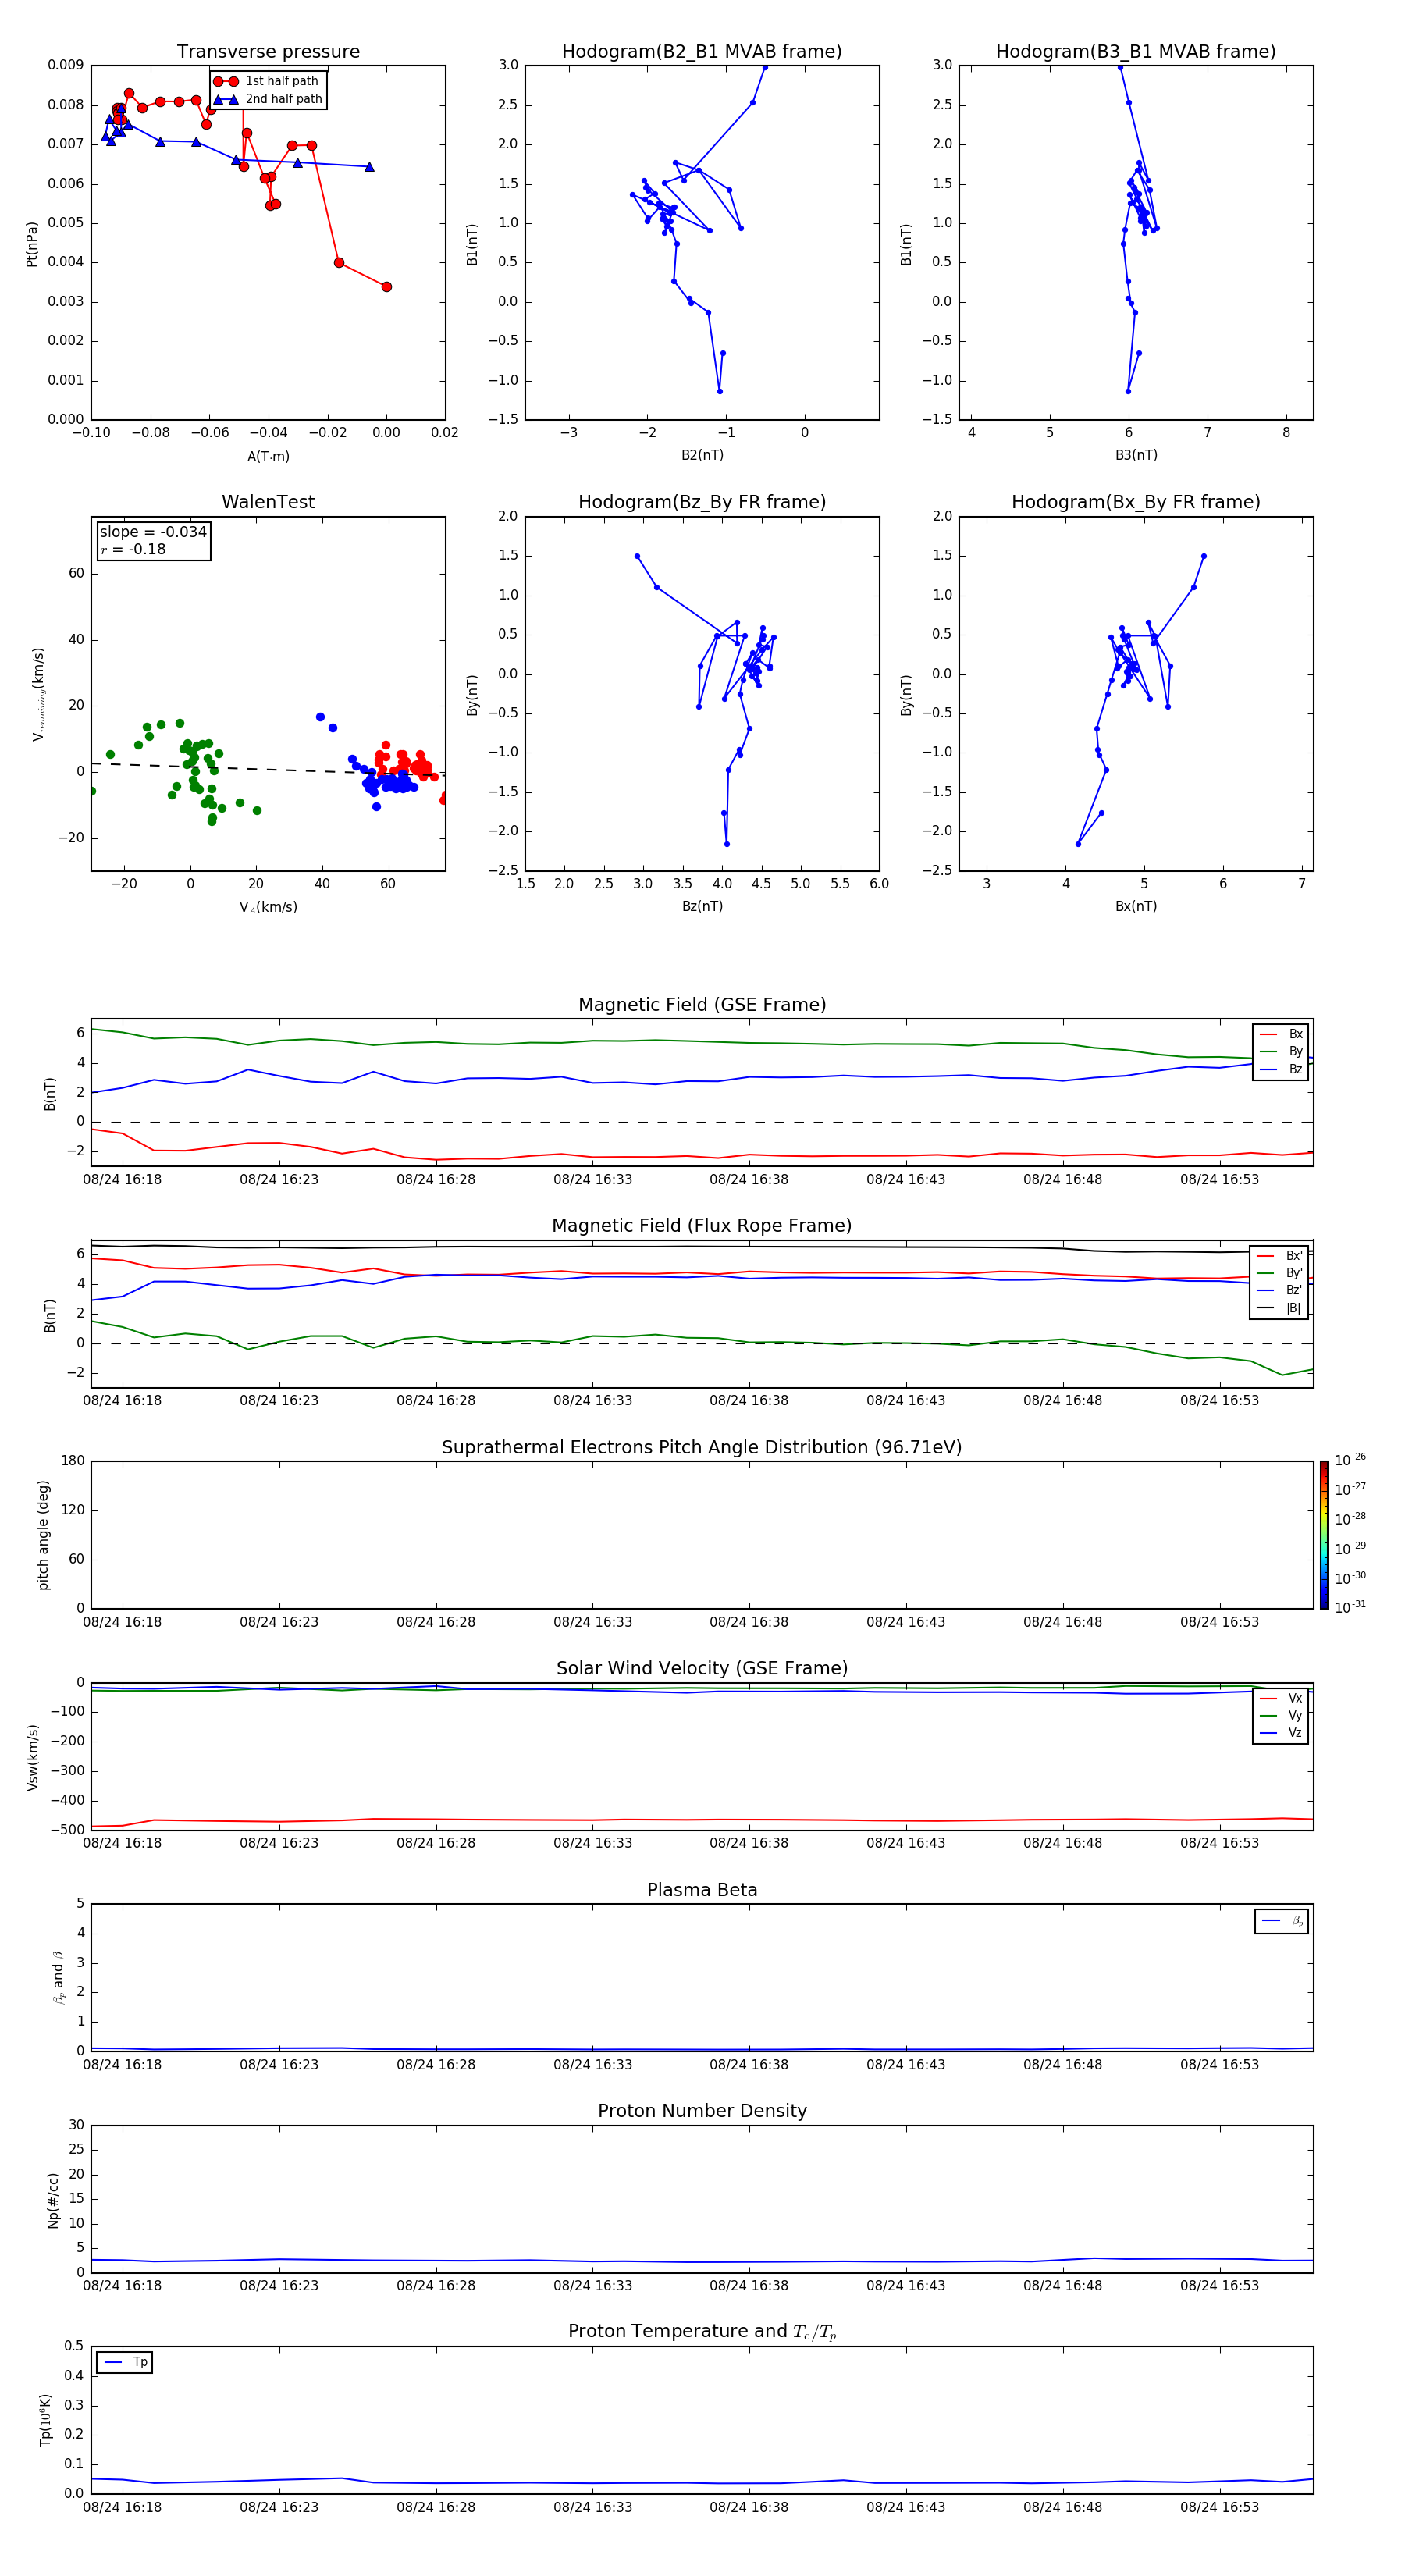
Task: Select 'Vx' in velocity legend
Action: (x=1281, y=1698)
